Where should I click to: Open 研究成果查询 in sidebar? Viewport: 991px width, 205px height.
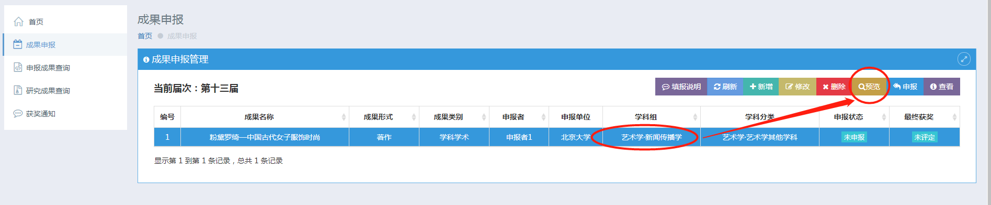(42, 91)
